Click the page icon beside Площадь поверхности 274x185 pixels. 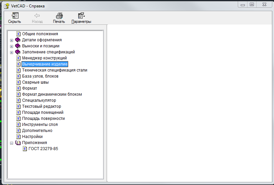18,119
